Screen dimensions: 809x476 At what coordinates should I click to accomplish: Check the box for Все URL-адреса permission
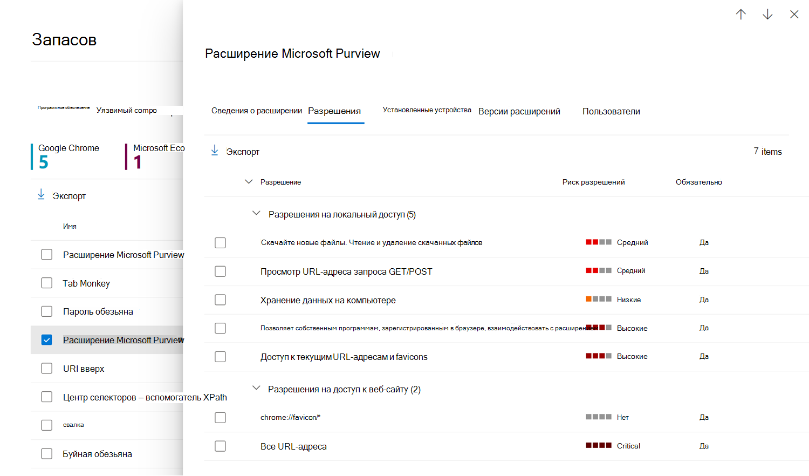(x=220, y=446)
